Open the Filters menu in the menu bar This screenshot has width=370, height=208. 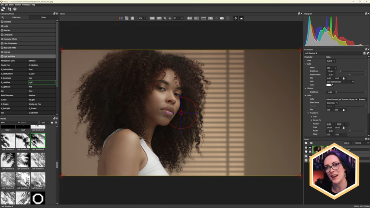[11, 4]
